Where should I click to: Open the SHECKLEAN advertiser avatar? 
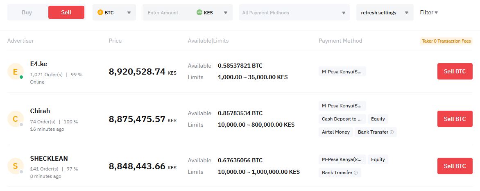tap(15, 166)
